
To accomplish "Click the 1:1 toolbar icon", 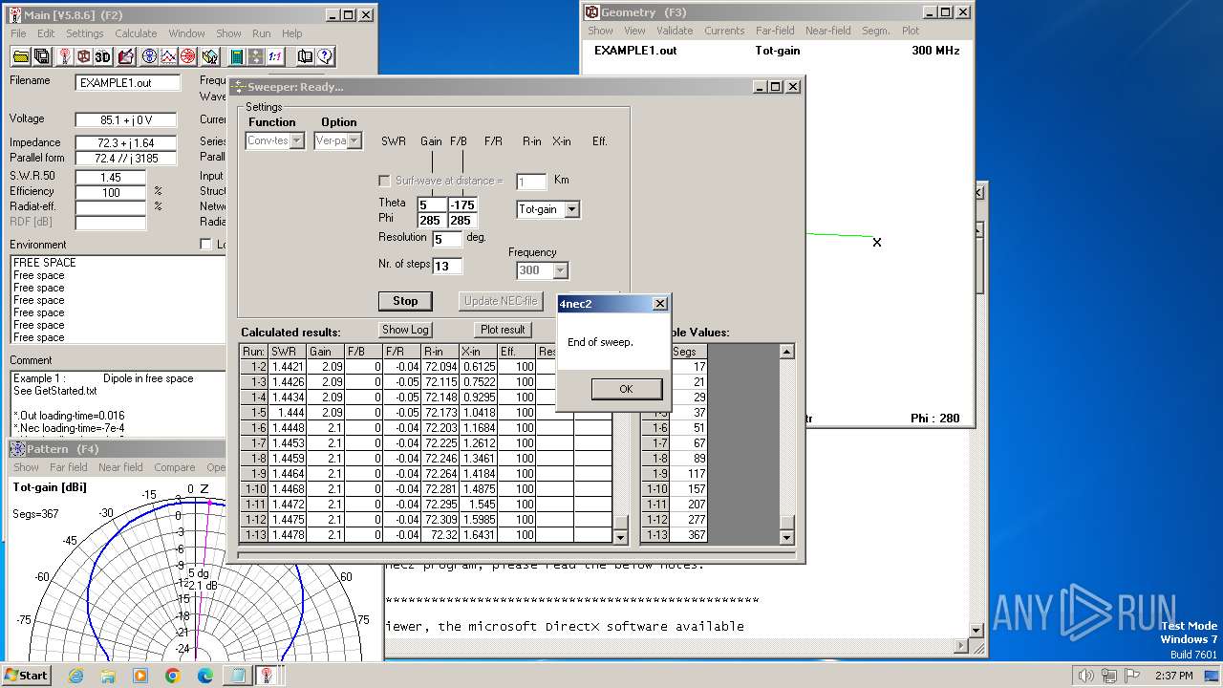I will [x=275, y=56].
